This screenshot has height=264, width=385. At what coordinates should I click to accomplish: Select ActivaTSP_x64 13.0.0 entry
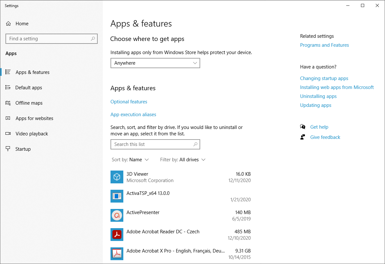click(181, 196)
